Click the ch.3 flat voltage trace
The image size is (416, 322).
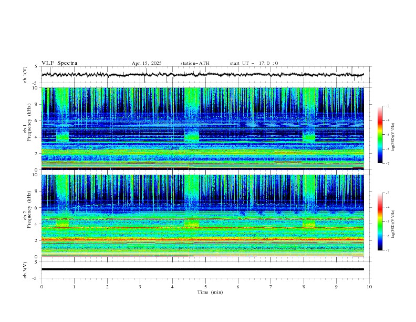point(202,269)
